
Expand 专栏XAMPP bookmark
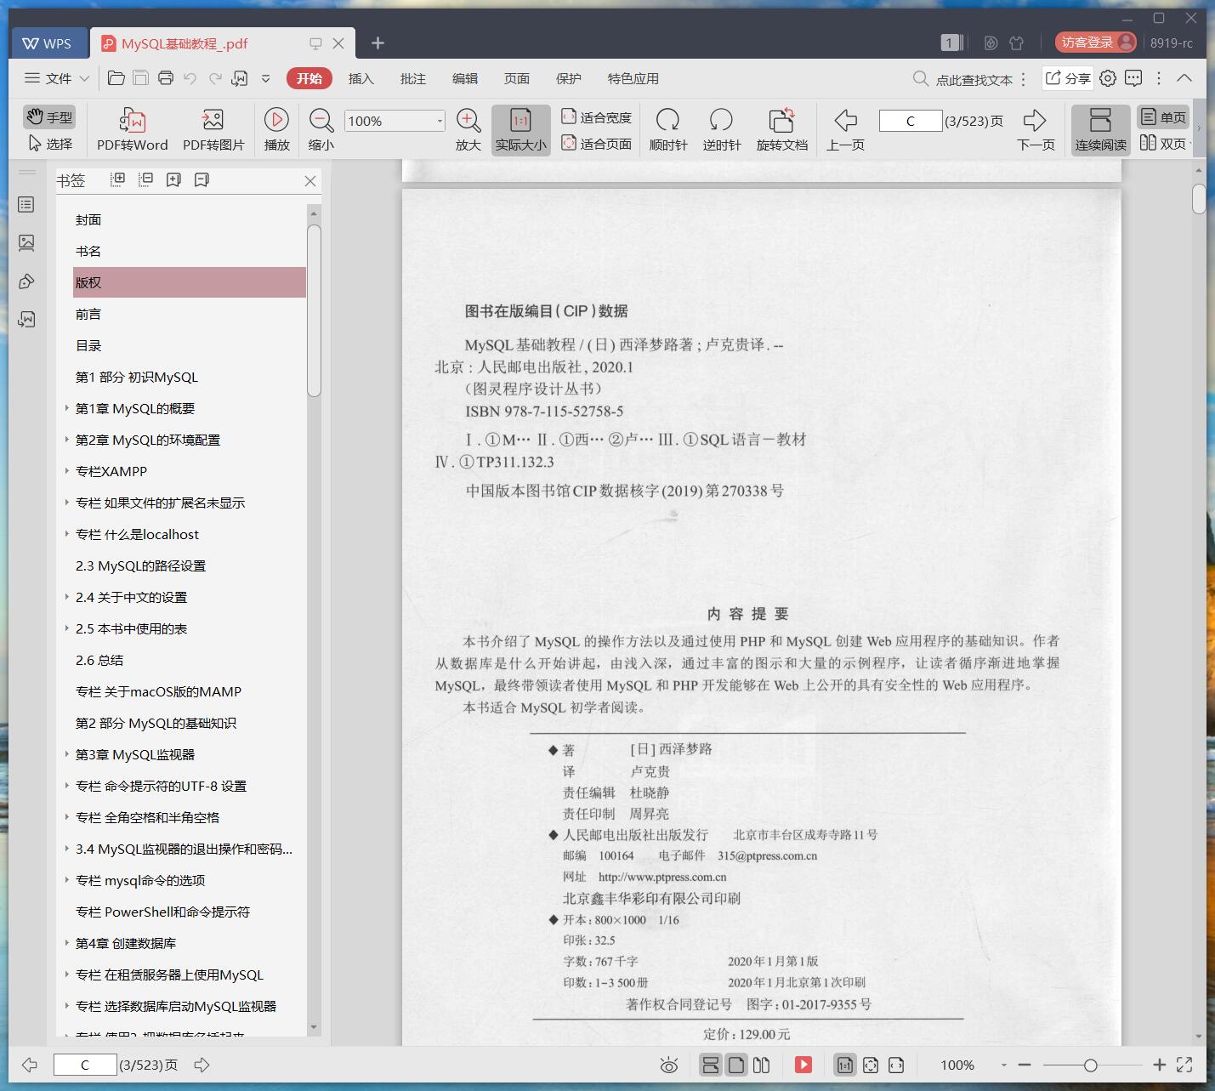tap(67, 471)
